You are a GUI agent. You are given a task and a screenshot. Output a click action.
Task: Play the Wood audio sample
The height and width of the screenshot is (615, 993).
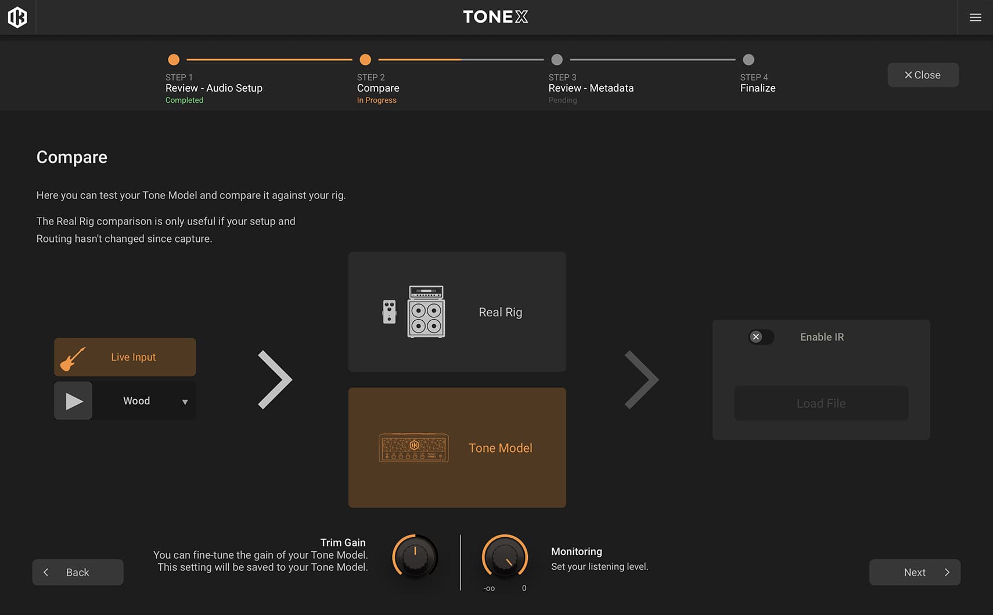click(73, 400)
